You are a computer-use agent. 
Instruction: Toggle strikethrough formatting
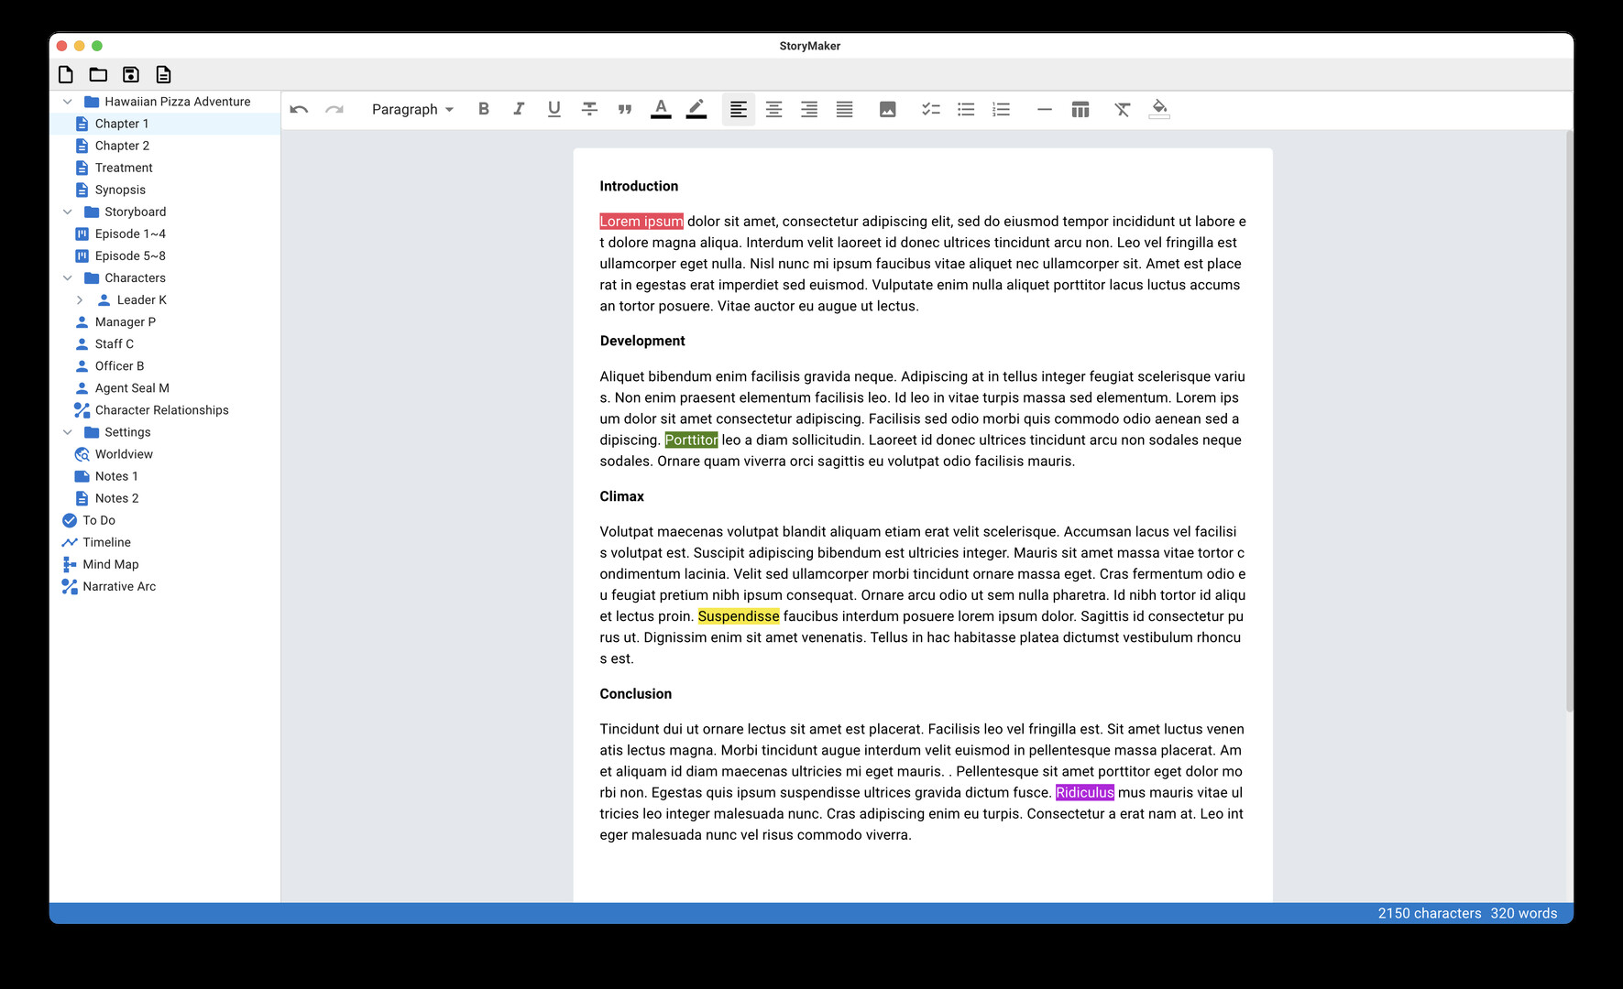(589, 109)
